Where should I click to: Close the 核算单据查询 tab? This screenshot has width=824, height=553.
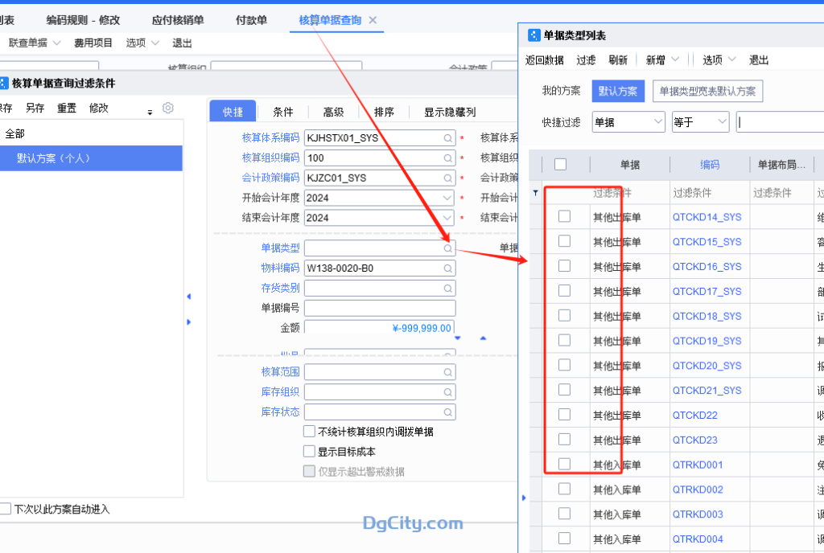pyautogui.click(x=373, y=20)
